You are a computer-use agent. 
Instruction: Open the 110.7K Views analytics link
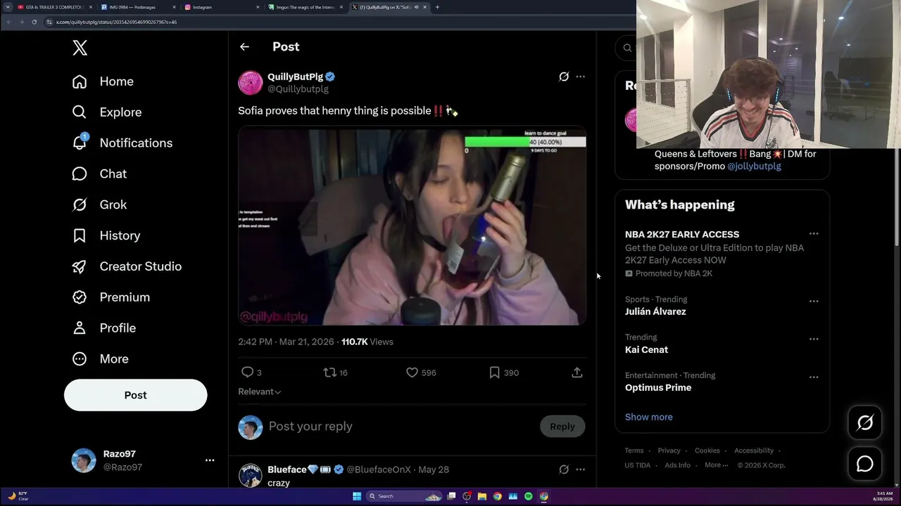point(367,342)
